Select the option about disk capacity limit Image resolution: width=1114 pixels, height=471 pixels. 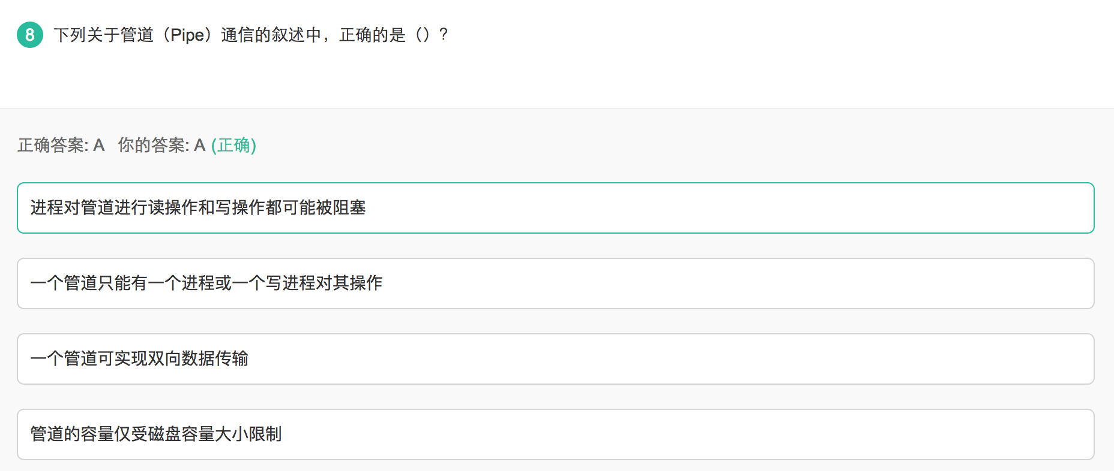tap(555, 434)
